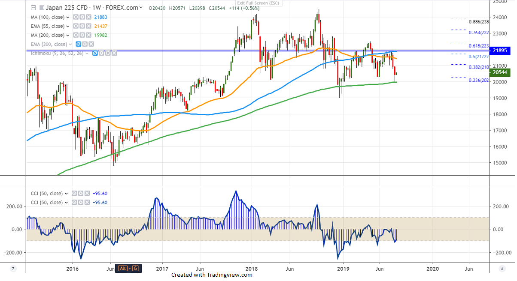Open settings for the first CCI indicator

pyautogui.click(x=80, y=194)
